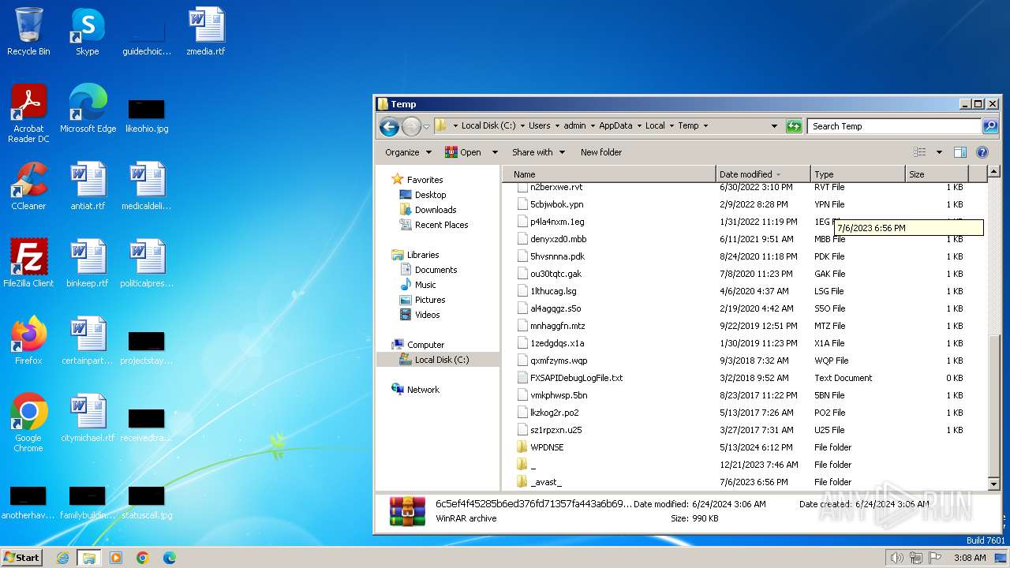Open Explorer help question mark
Viewport: 1010px width, 568px height.
click(x=982, y=152)
